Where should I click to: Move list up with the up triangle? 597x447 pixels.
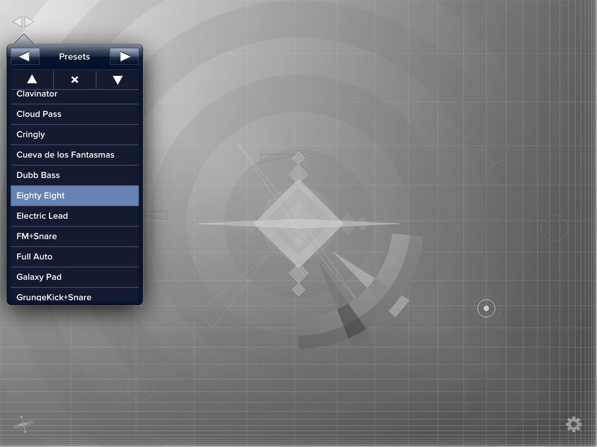(x=32, y=79)
